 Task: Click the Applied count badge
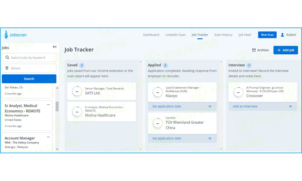point(165,65)
